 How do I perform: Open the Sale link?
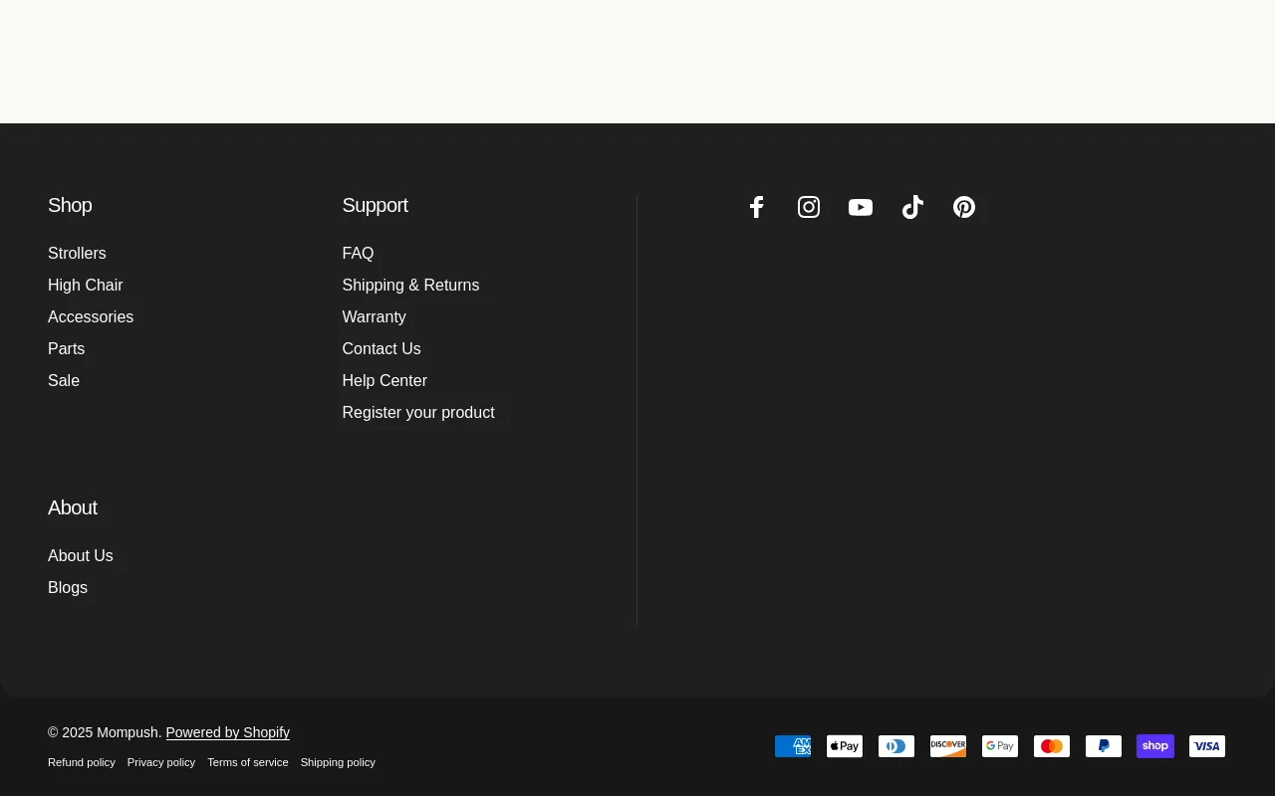tap(64, 381)
